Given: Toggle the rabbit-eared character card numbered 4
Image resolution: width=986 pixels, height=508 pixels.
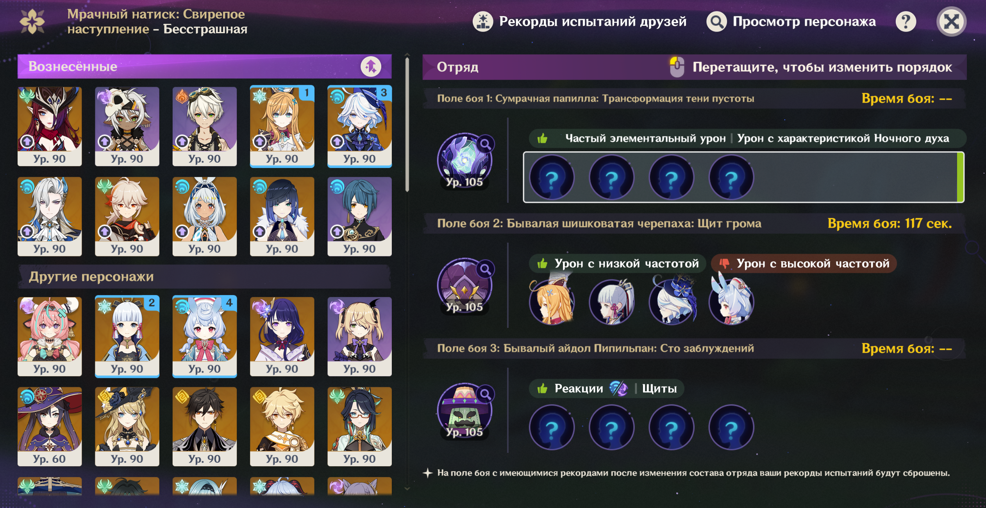Looking at the screenshot, I should pyautogui.click(x=205, y=336).
